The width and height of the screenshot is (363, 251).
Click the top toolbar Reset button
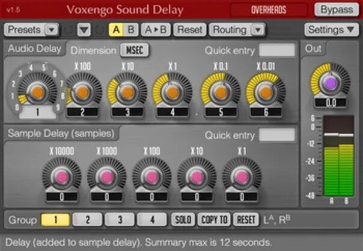pos(189,30)
